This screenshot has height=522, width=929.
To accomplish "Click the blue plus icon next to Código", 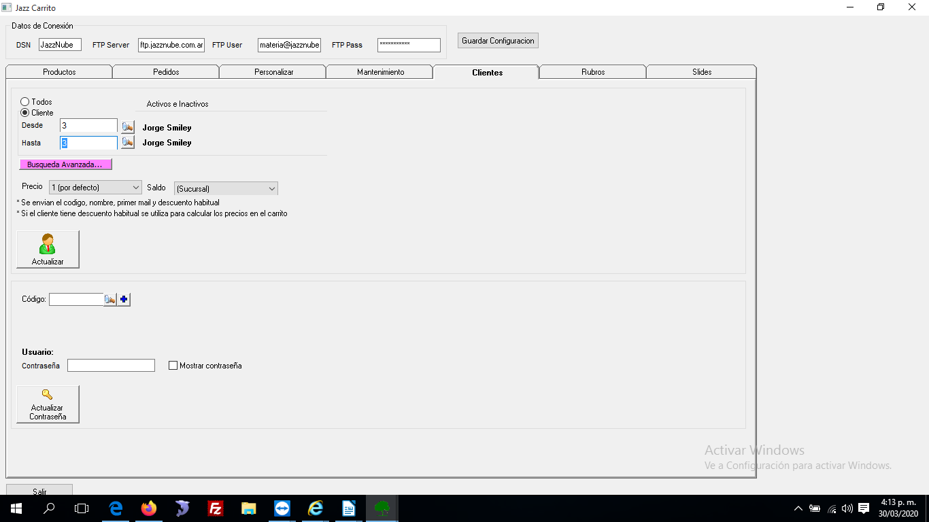I will pos(124,299).
